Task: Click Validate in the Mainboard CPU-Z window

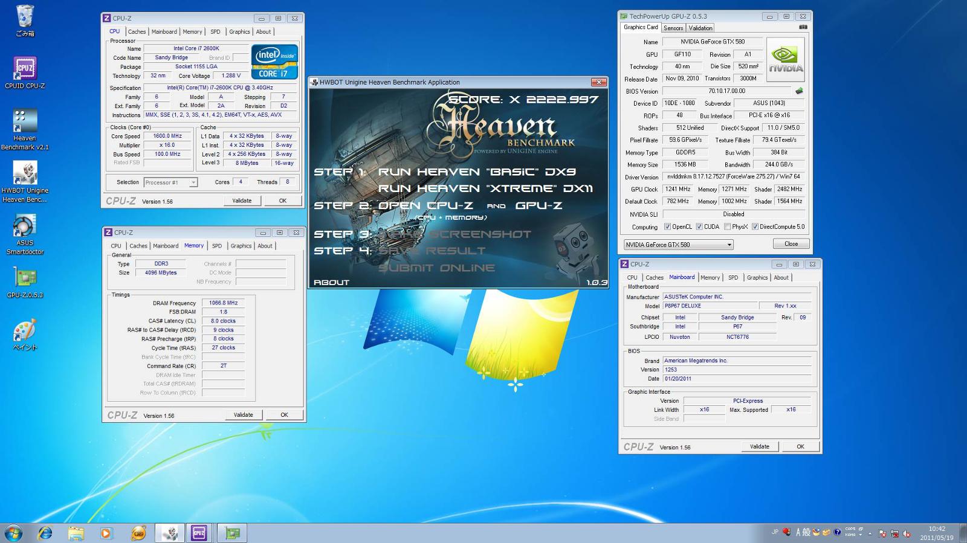Action: click(760, 446)
